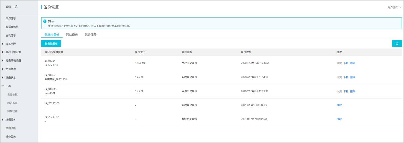Click the backup ID bk_913341

click(51, 61)
